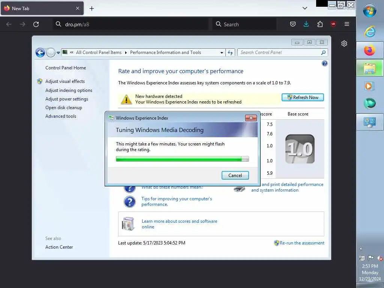Viewport: 384px width, 288px height.
Task: Open Adjust indexing options link
Action: pyautogui.click(x=69, y=90)
